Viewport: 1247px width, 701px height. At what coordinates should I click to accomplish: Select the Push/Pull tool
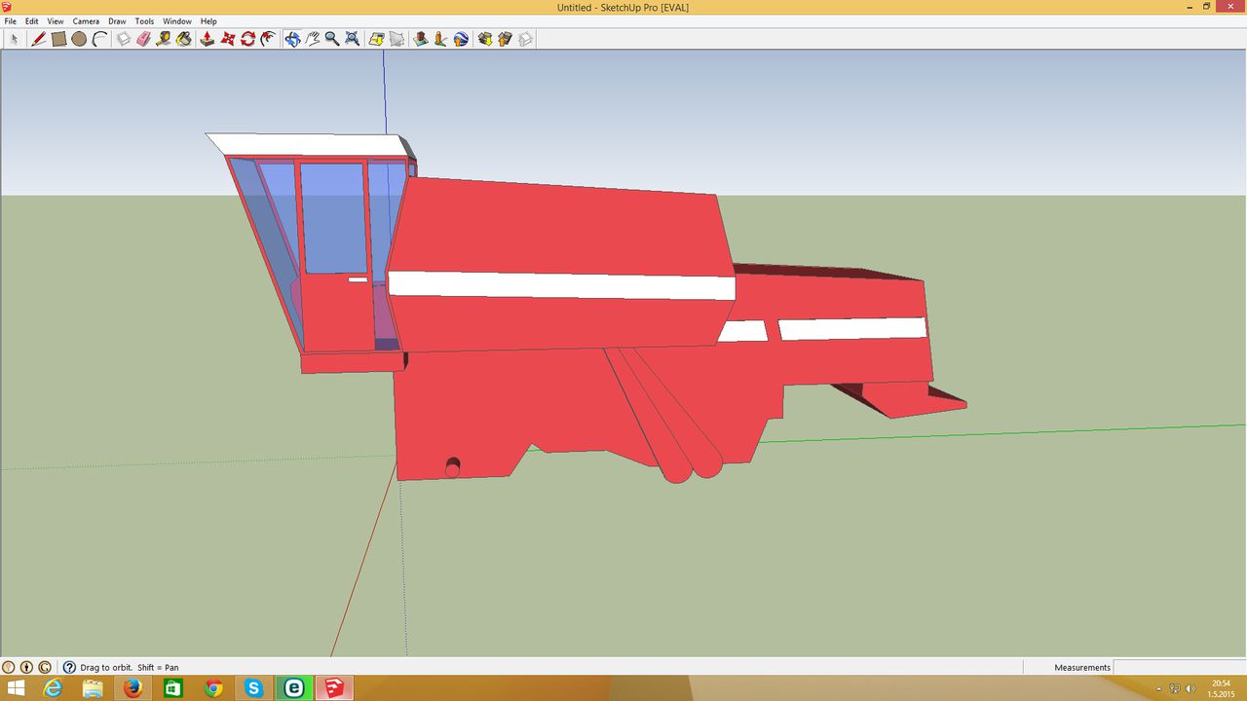pos(208,39)
